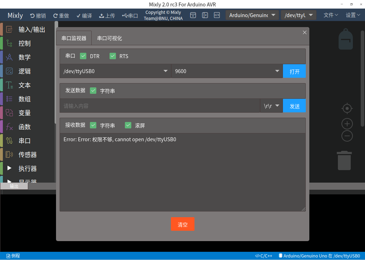Click the toolbox vertical scrollbar
The image size is (365, 260).
coord(56,72)
